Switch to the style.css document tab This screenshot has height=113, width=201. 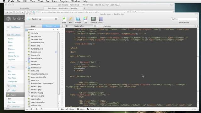coord(107,26)
